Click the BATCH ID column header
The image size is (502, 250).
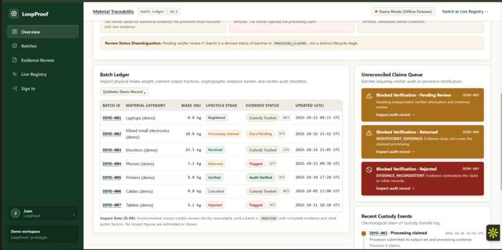pyautogui.click(x=111, y=106)
